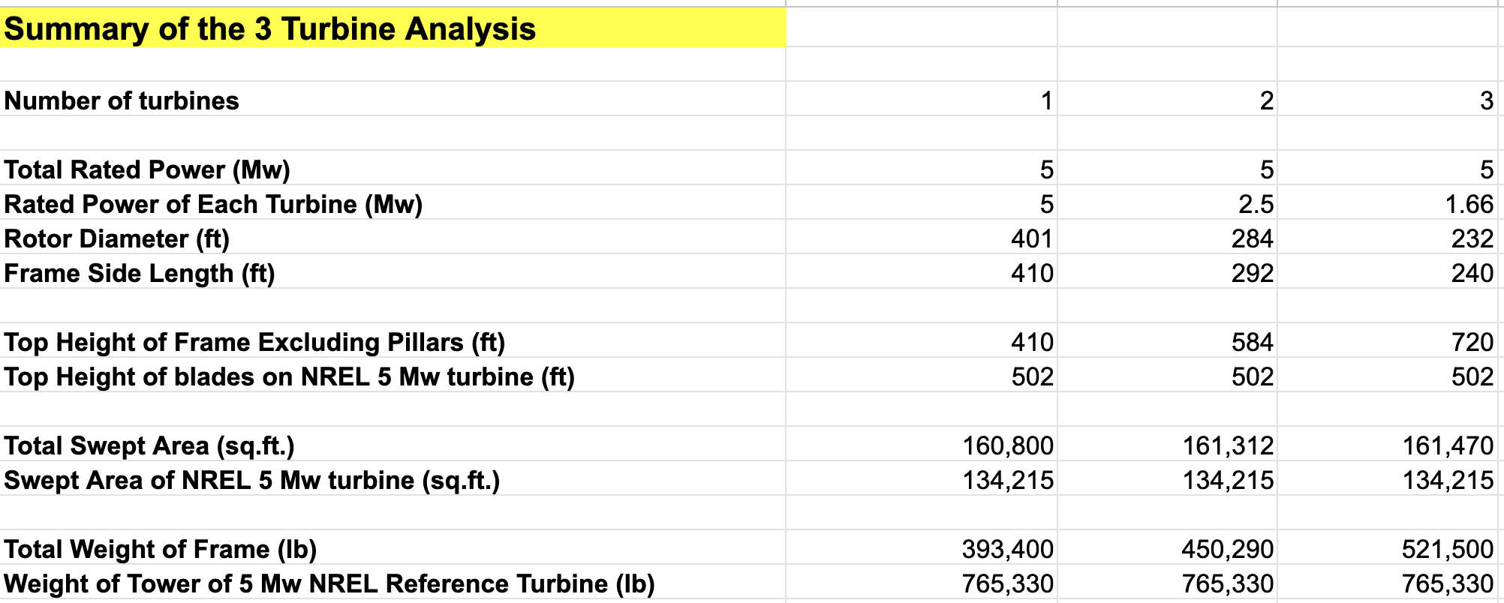The image size is (1504, 603).
Task: Select the 'Summary of the 3 Turbine Analysis' title cell
Action: point(393,28)
